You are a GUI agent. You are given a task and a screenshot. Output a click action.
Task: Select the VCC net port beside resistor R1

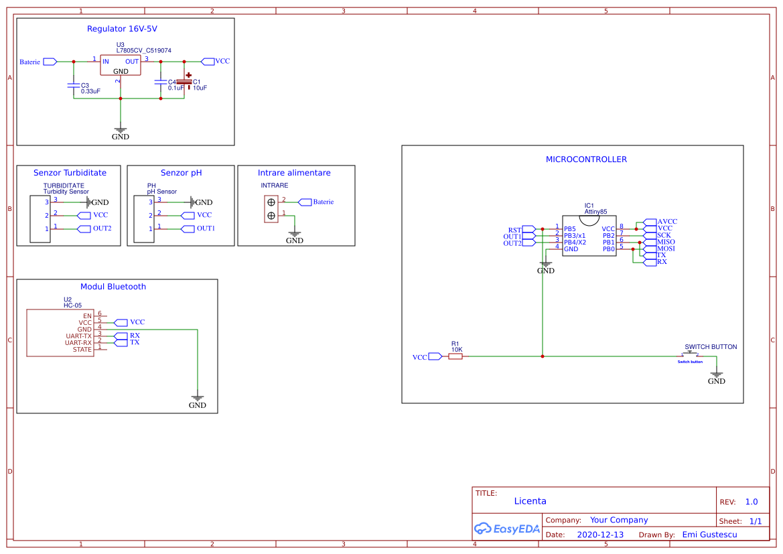pos(435,357)
